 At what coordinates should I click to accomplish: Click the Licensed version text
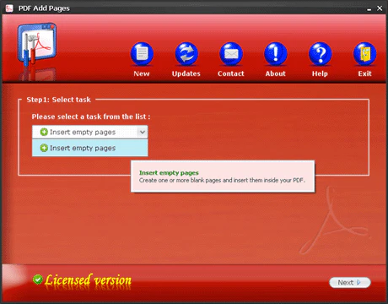[88, 280]
